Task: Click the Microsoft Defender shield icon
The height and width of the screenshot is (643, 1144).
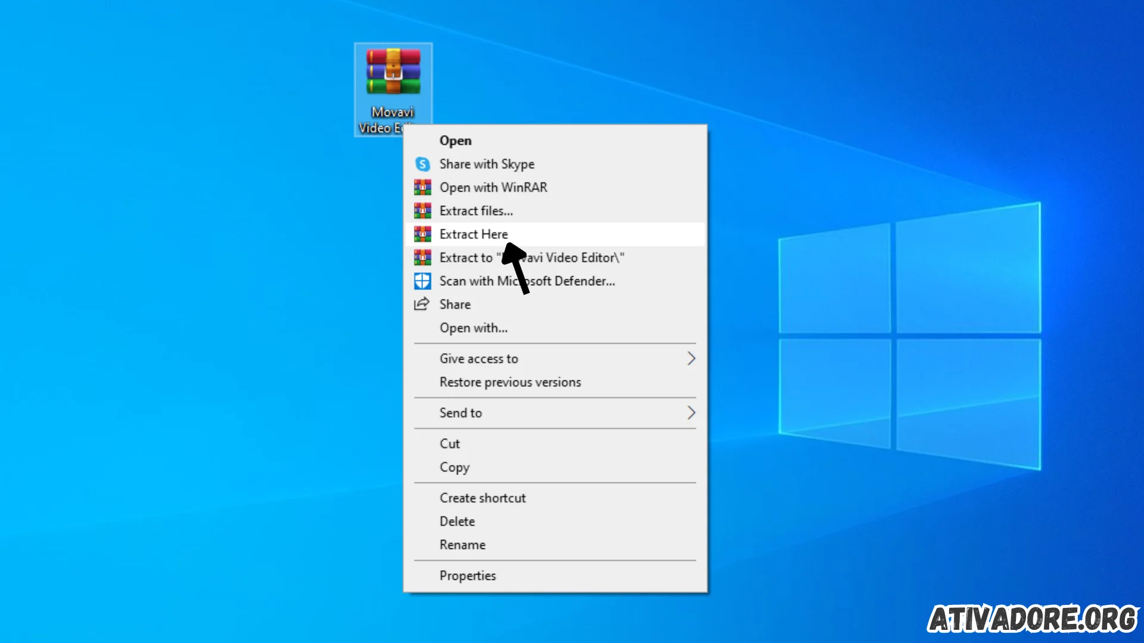Action: pos(422,281)
